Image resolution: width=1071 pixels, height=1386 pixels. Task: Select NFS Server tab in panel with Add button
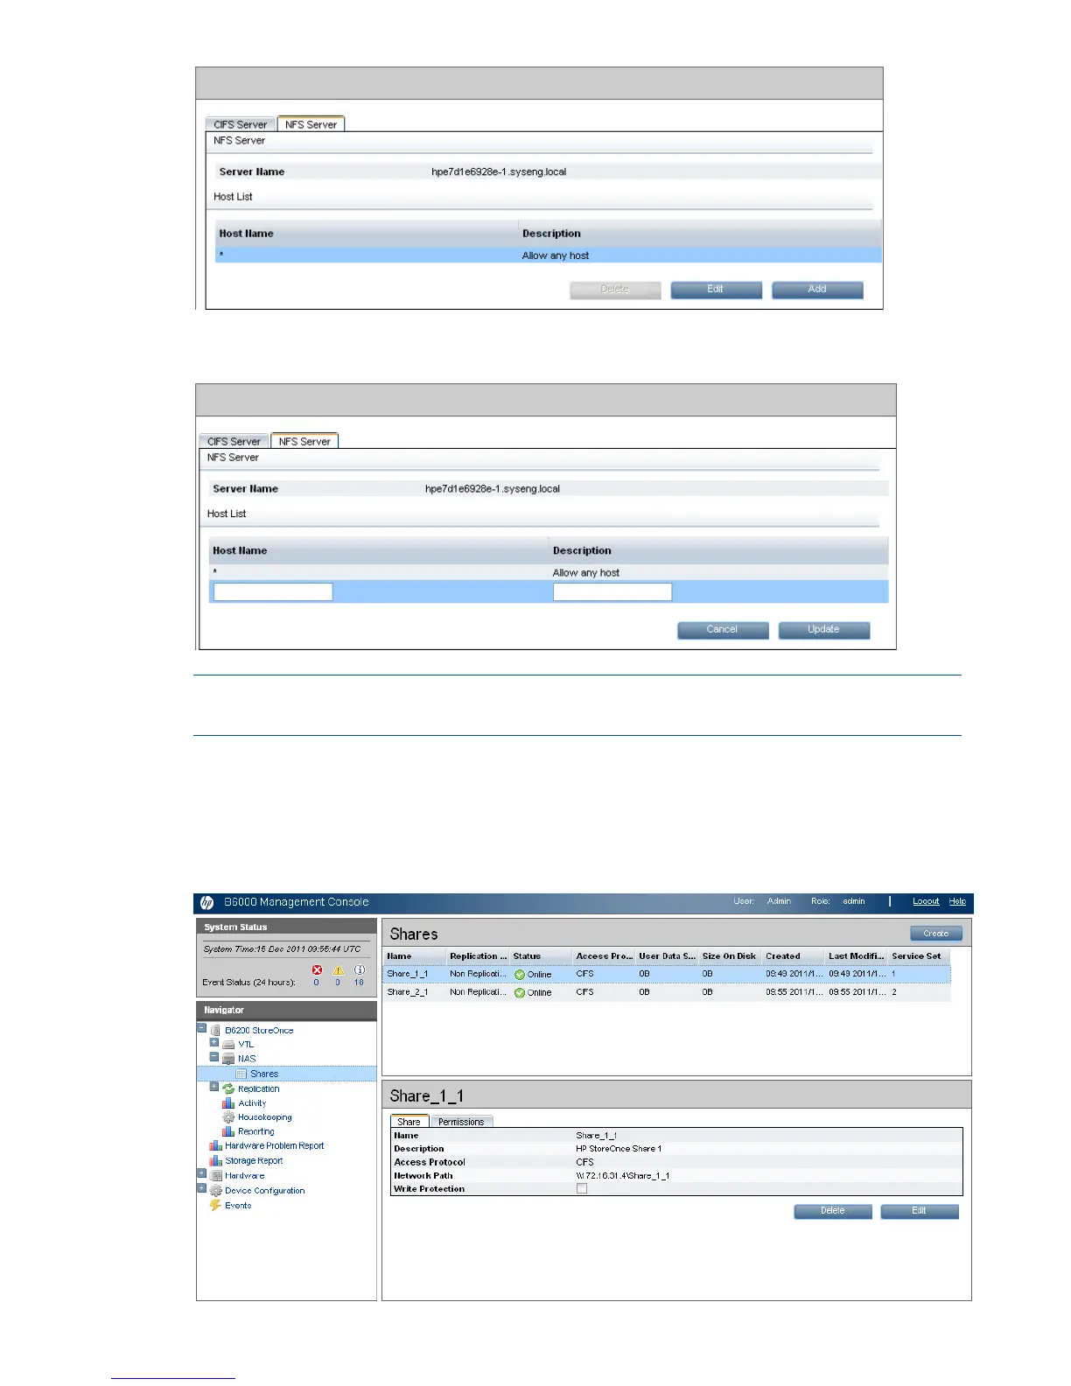(x=311, y=124)
